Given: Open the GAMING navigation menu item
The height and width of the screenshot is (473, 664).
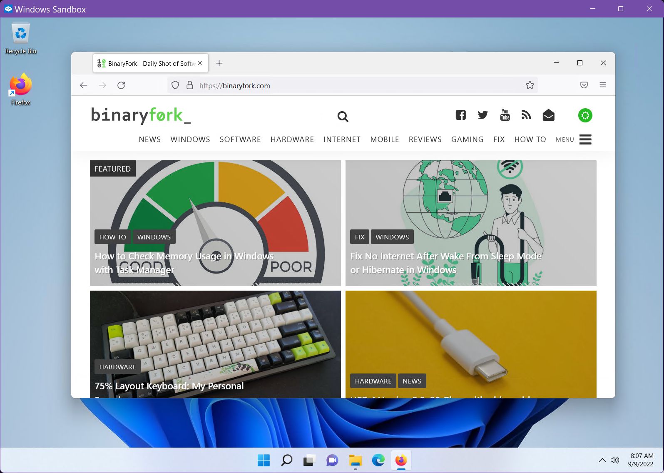Looking at the screenshot, I should (468, 139).
